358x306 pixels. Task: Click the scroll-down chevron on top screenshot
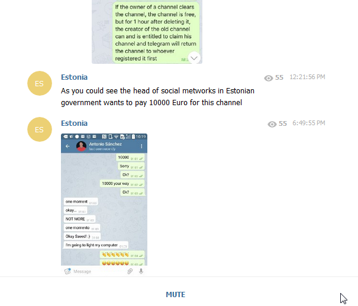pyautogui.click(x=194, y=58)
